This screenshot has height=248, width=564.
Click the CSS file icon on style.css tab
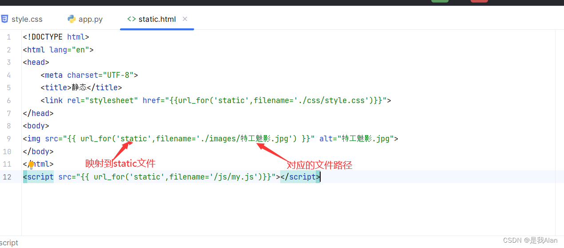4,19
